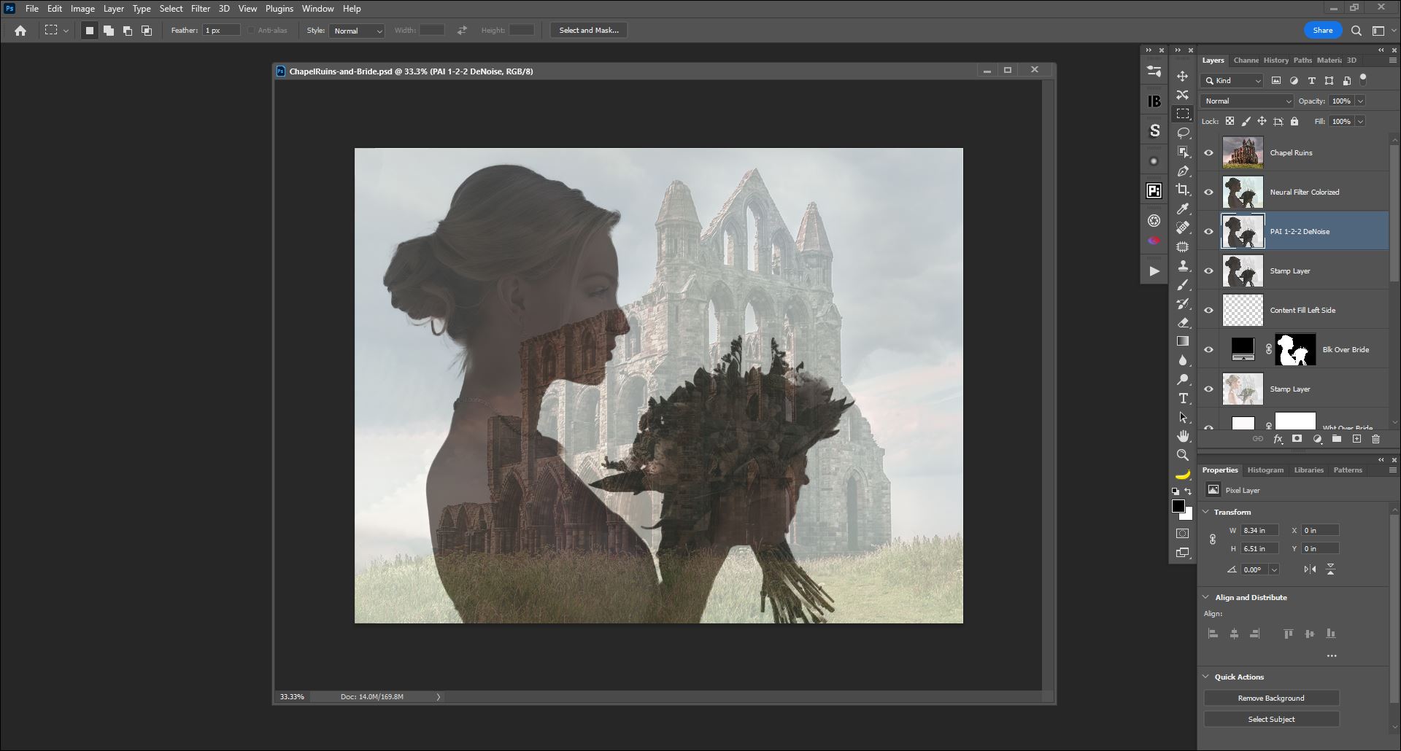This screenshot has height=751, width=1401.
Task: Click the foreground color swatch
Action: 1178,506
